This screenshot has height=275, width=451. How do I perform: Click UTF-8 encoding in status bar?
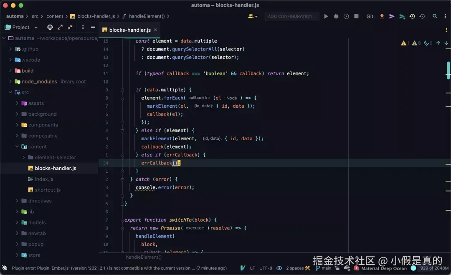tap(266, 268)
